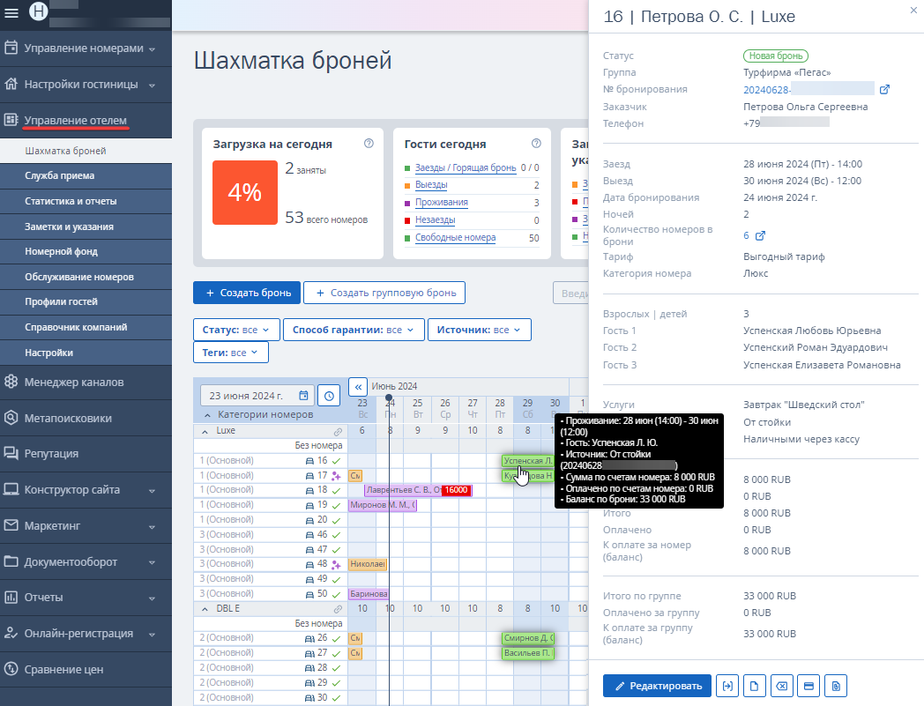Click help icon on Гости сегодня card
This screenshot has height=706, width=924.
[x=536, y=143]
